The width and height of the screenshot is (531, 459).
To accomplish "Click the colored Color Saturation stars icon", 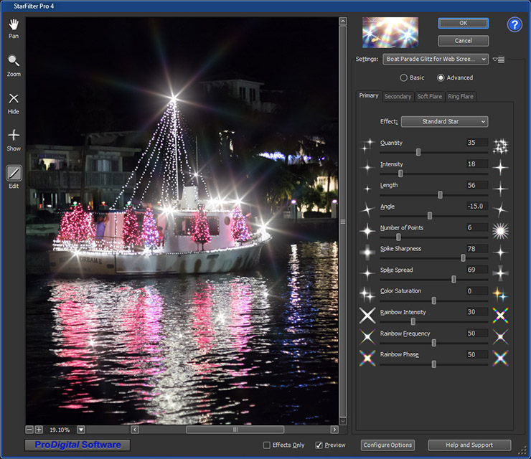I will tap(500, 295).
